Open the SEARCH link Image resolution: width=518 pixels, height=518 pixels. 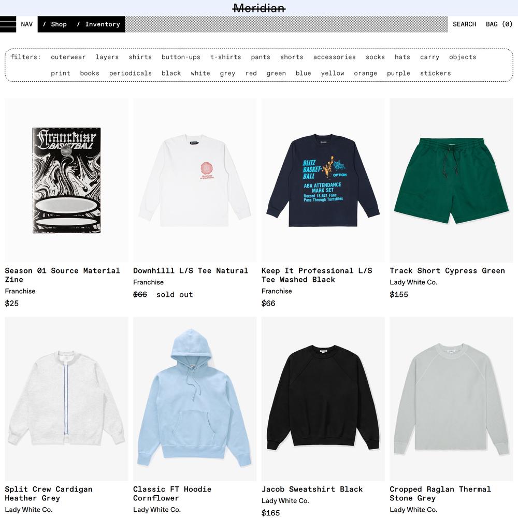tap(464, 24)
